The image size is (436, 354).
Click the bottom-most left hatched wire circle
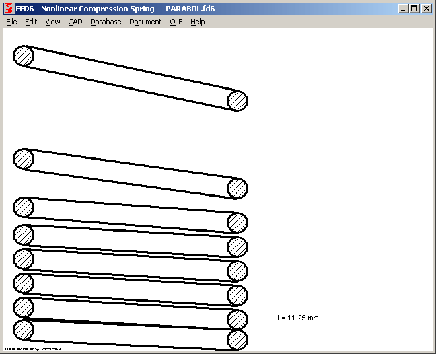click(x=24, y=330)
